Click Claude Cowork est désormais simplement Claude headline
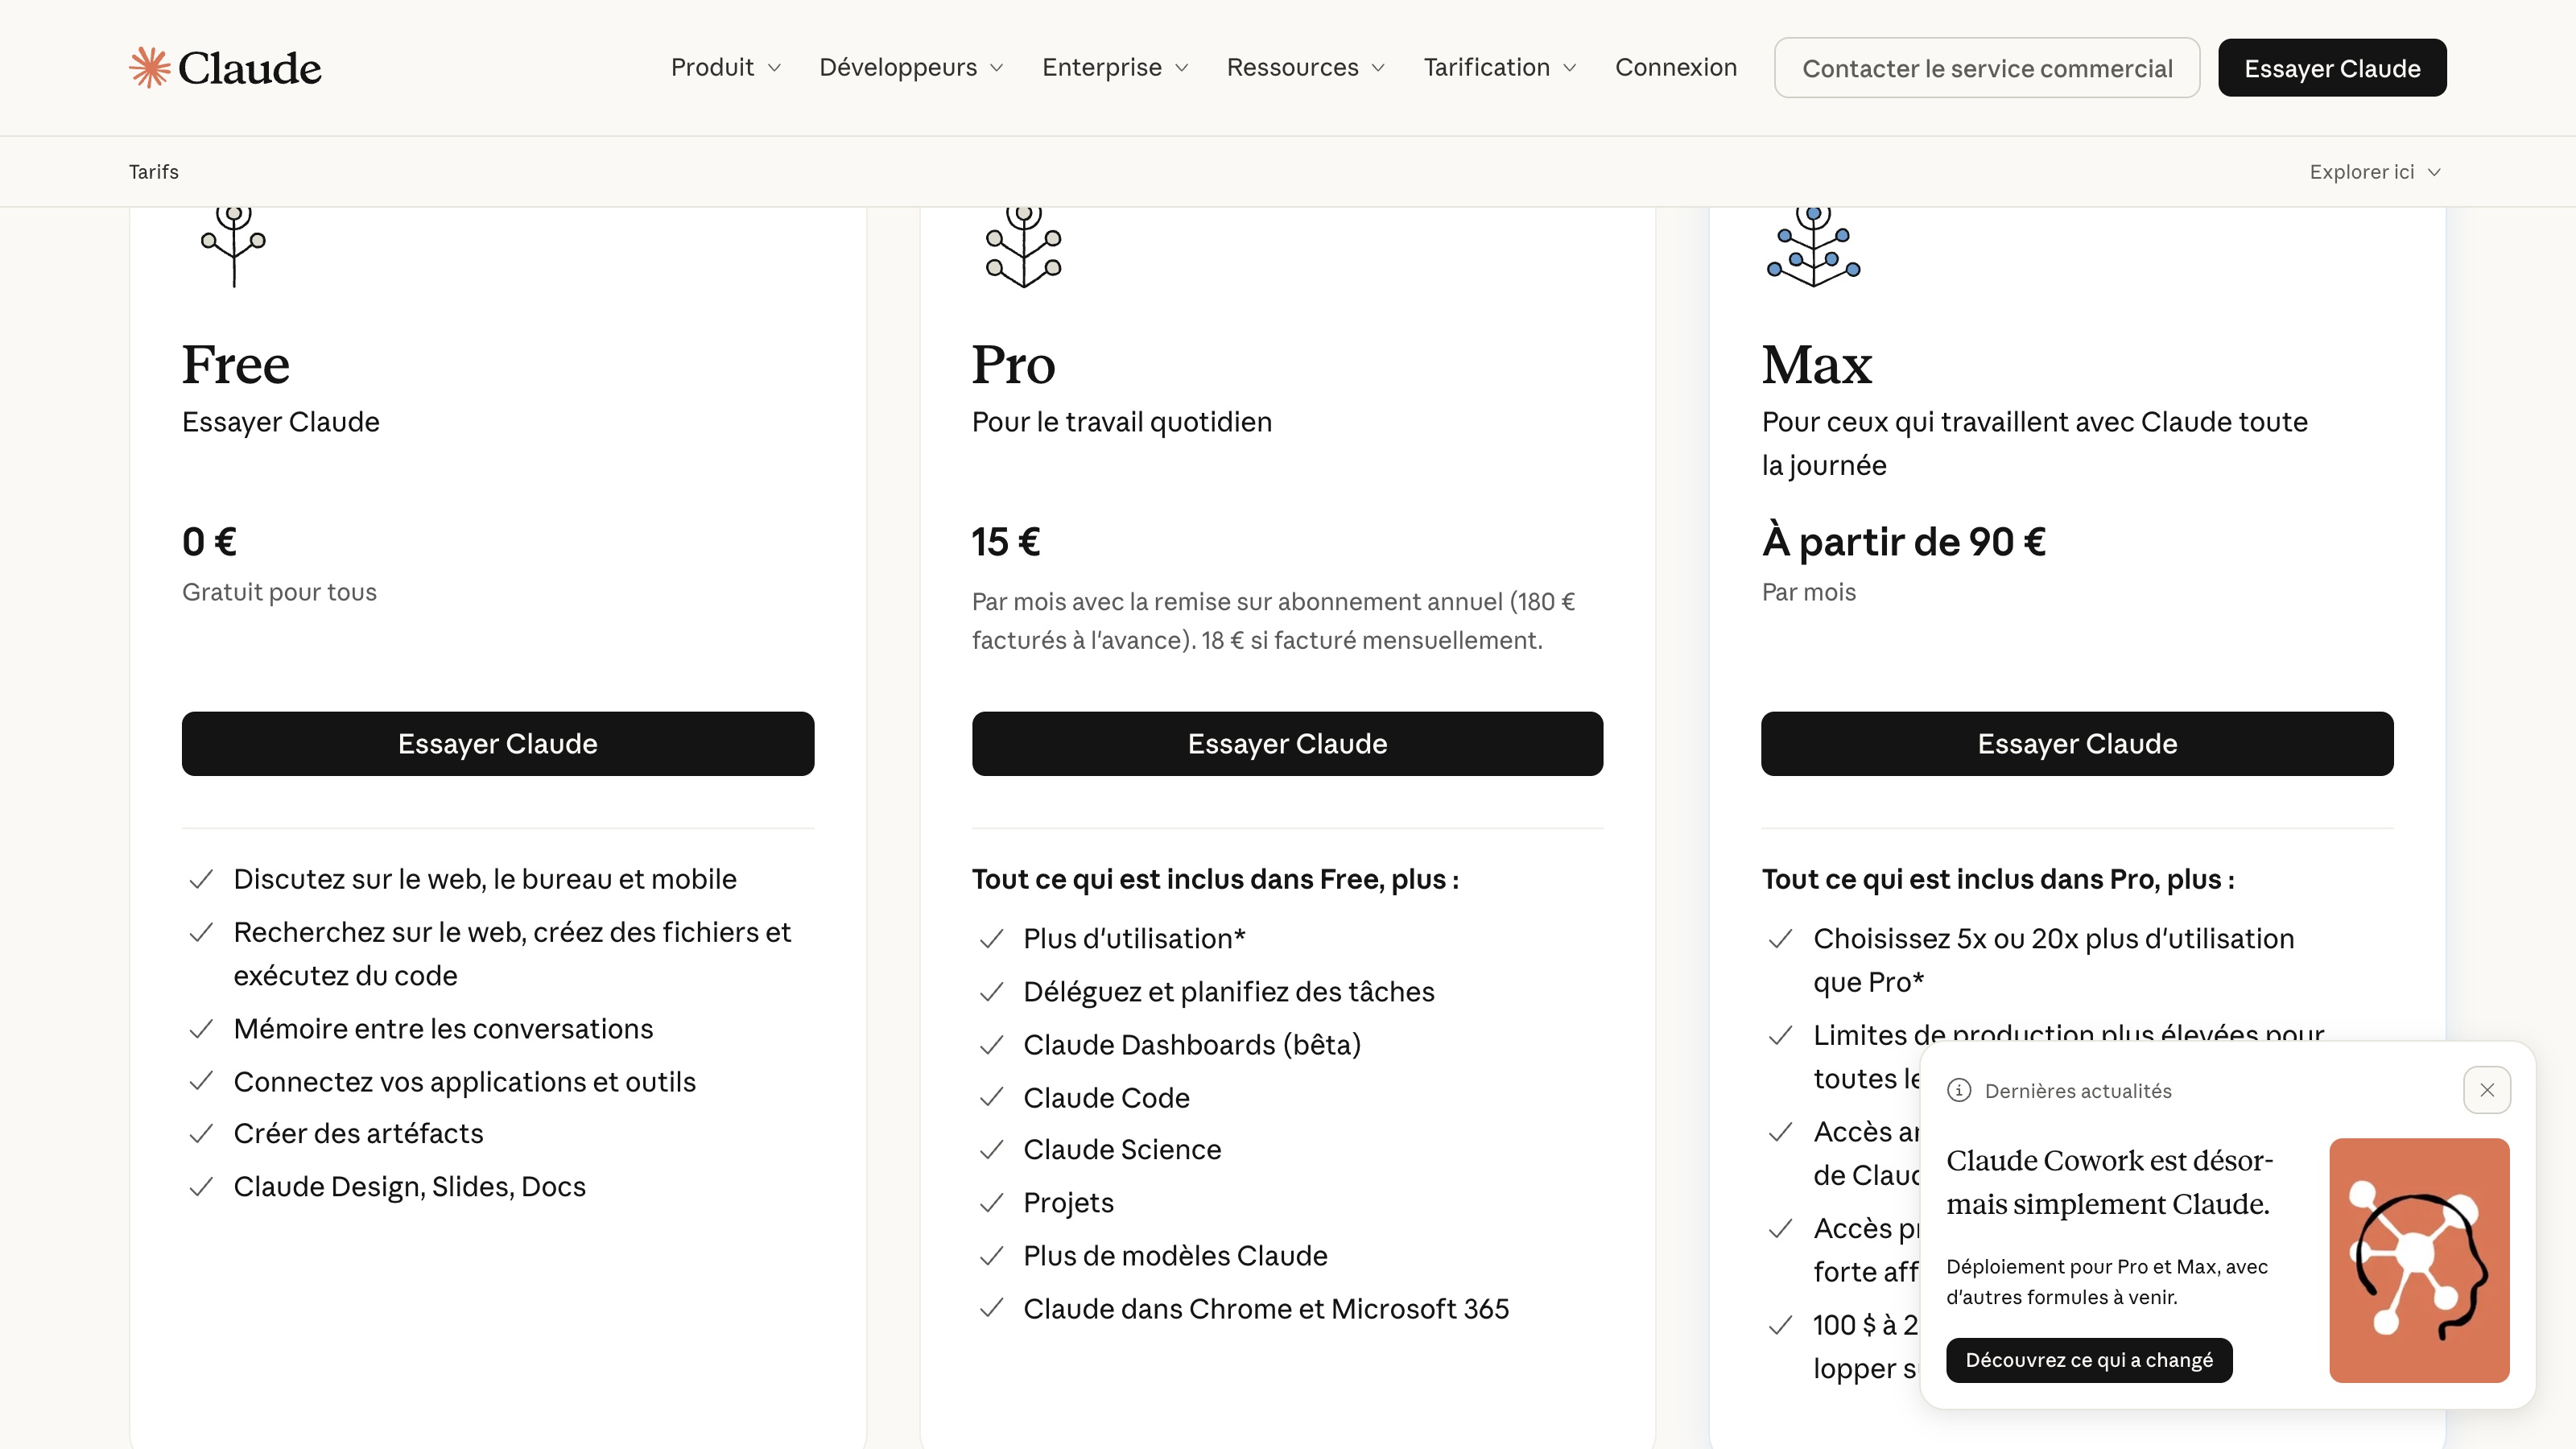 pyautogui.click(x=2110, y=1182)
